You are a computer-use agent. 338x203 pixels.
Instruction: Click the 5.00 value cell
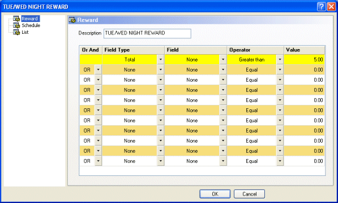tap(304, 60)
